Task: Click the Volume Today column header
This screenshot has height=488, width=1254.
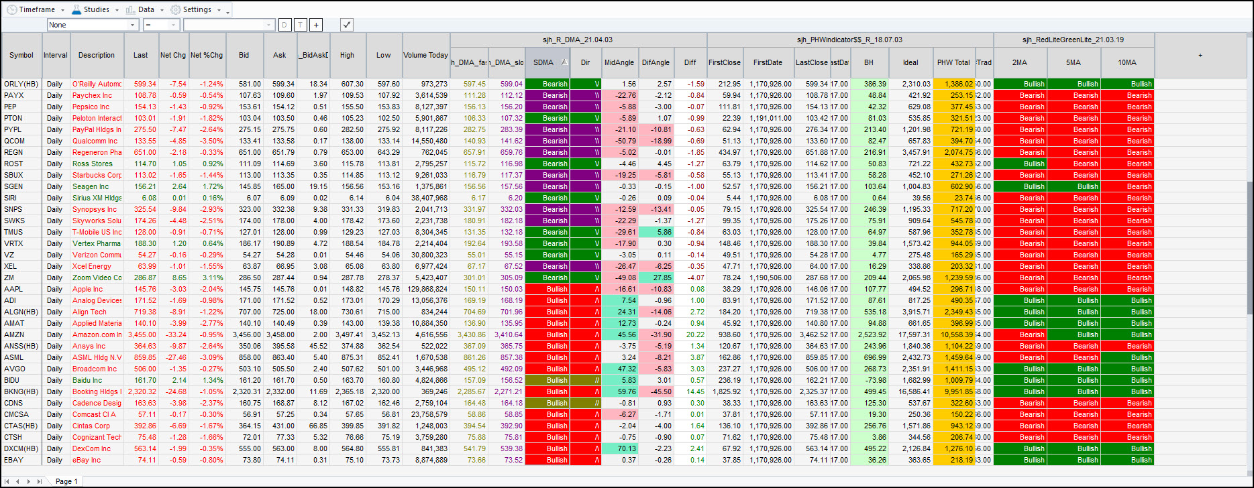Action: pyautogui.click(x=425, y=55)
